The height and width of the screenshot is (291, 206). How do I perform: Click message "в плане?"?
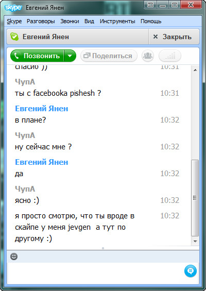tap(30, 120)
